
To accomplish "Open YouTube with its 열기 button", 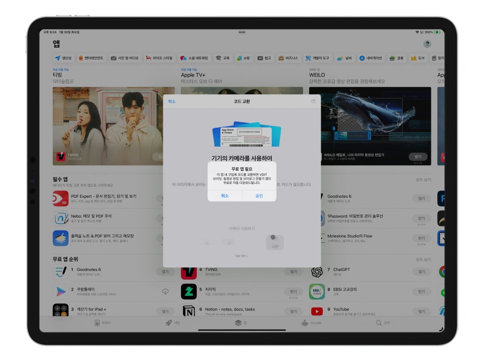I will 422,311.
